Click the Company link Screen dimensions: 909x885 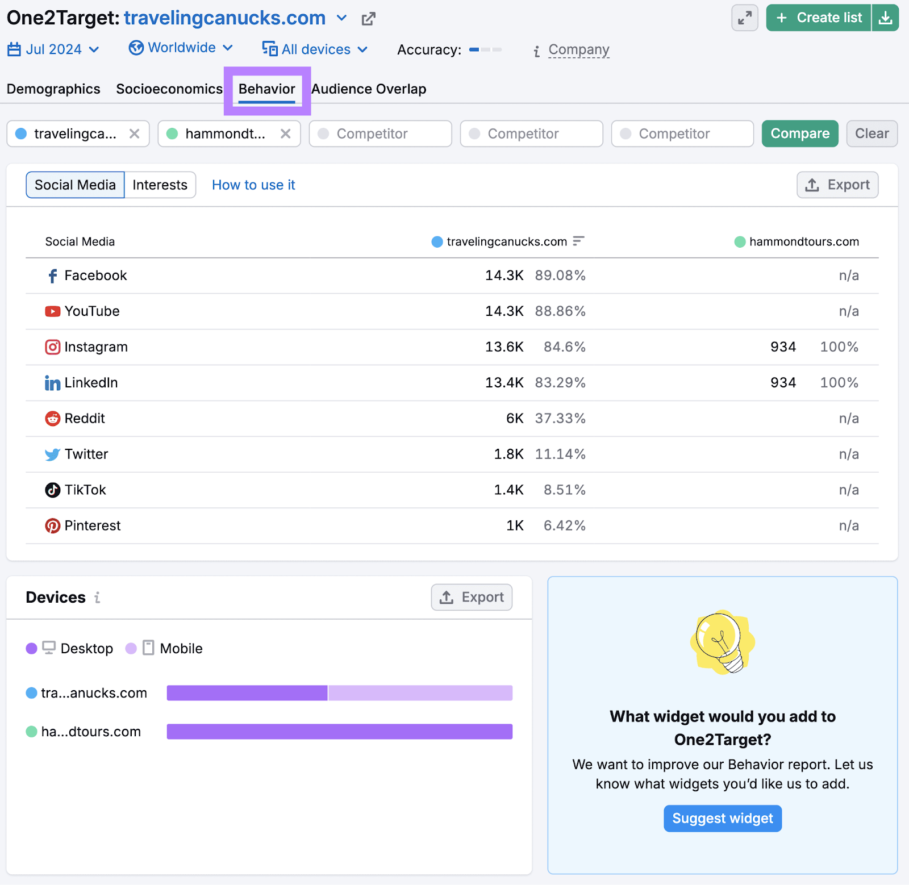coord(579,50)
